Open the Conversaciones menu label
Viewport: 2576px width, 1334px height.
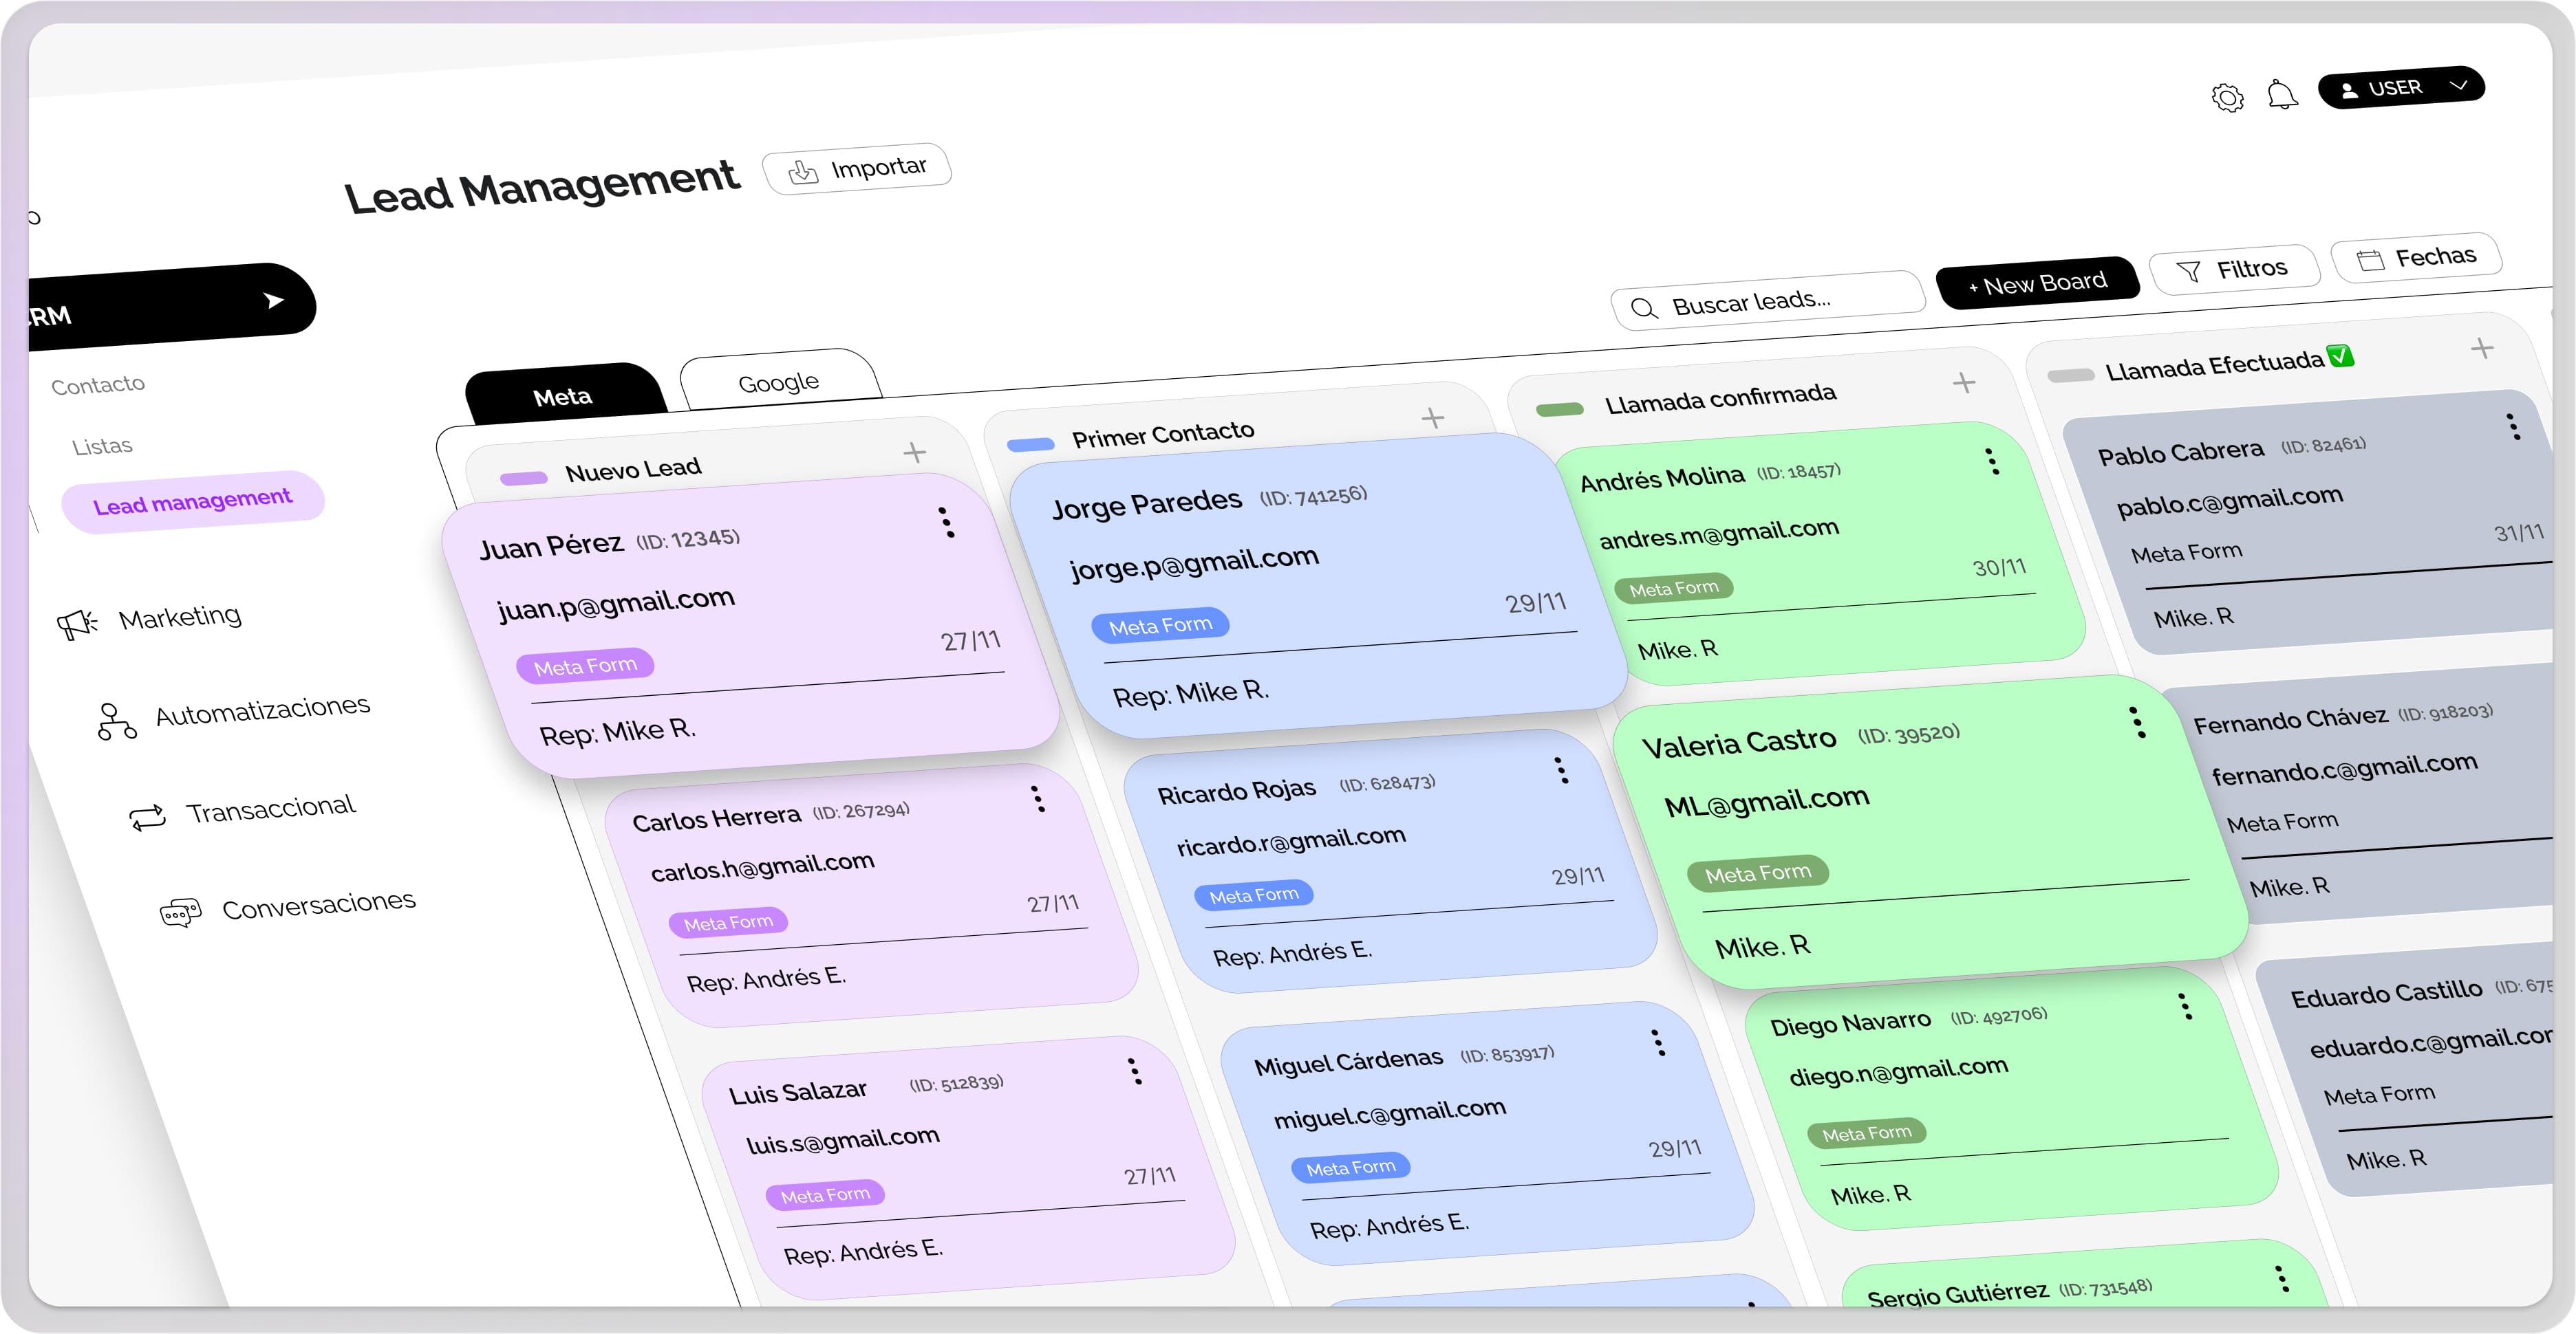(x=319, y=906)
